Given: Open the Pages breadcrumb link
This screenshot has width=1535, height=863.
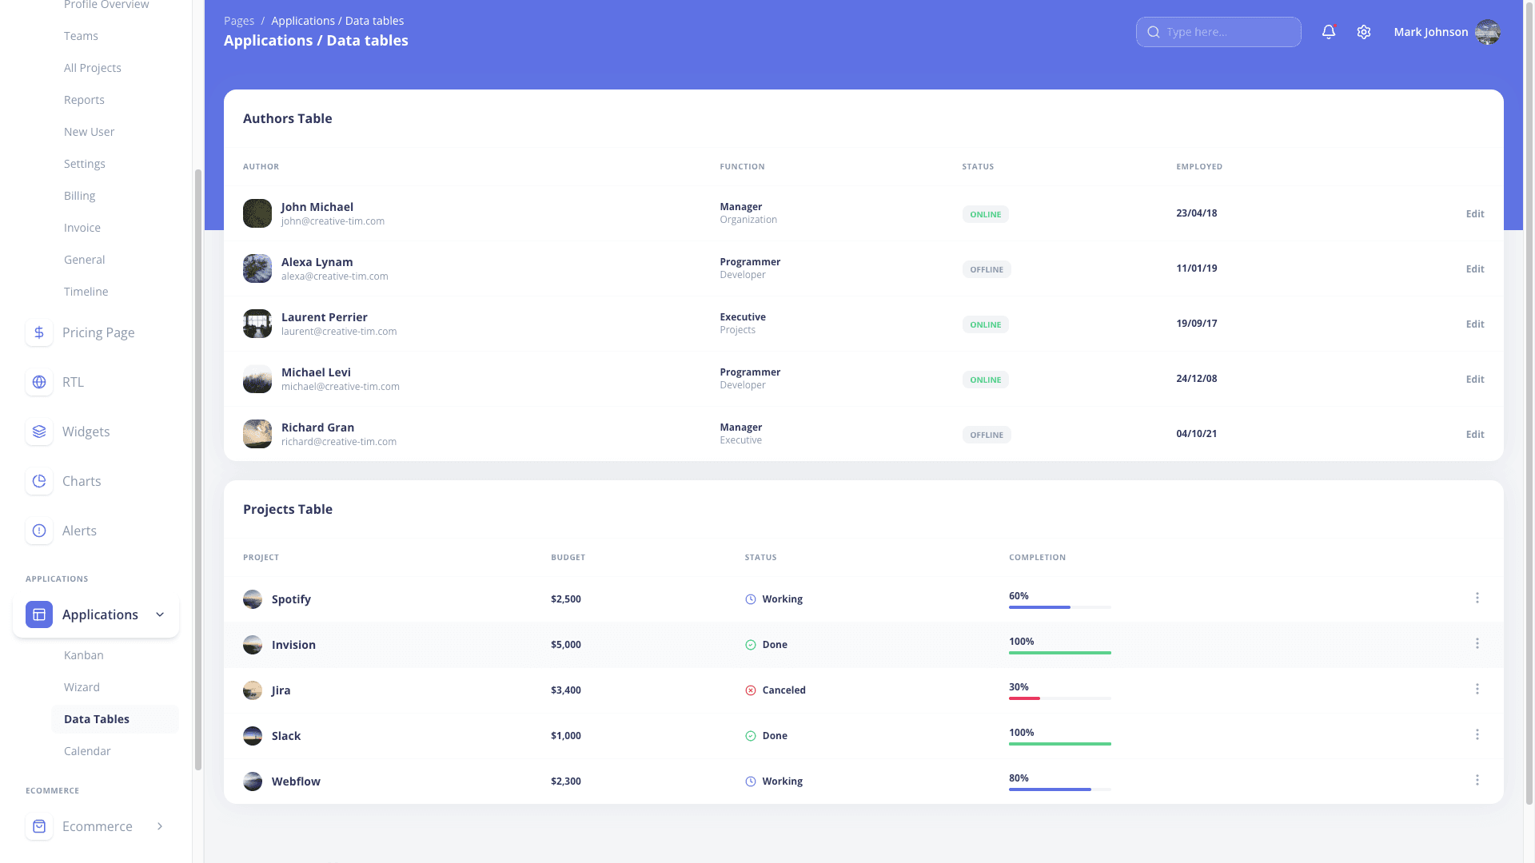Looking at the screenshot, I should [x=238, y=20].
